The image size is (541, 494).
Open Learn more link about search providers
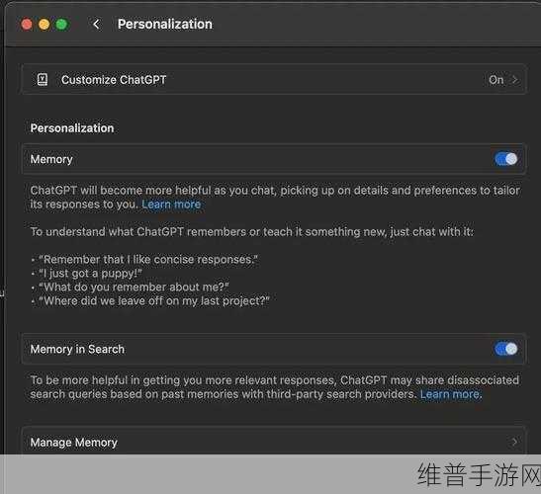451,394
